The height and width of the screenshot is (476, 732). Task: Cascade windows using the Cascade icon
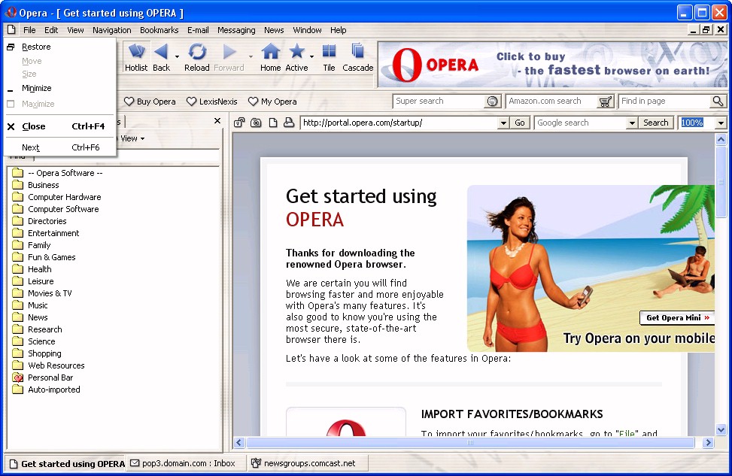[357, 51]
